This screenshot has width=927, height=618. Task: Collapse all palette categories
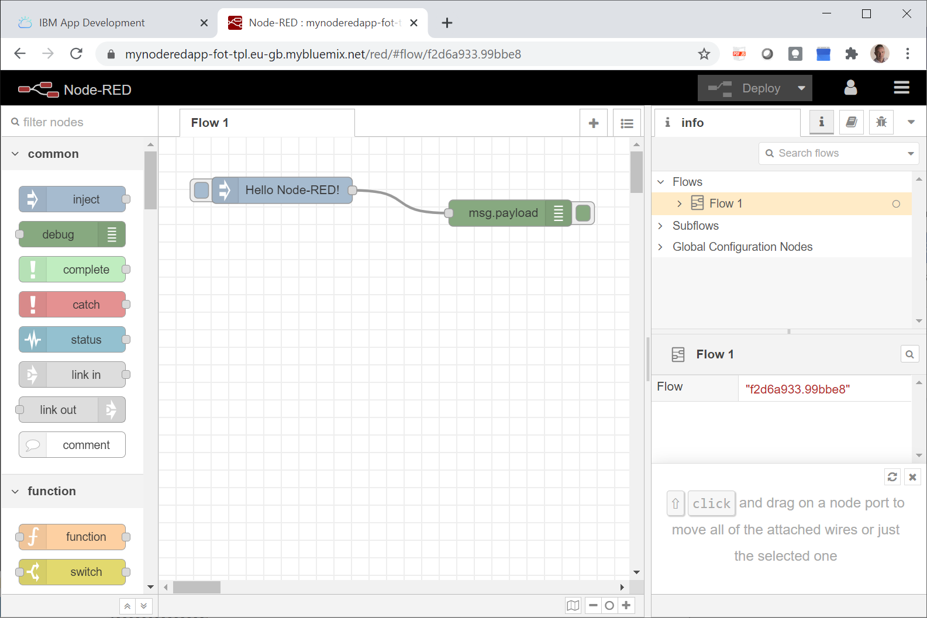pos(127,606)
